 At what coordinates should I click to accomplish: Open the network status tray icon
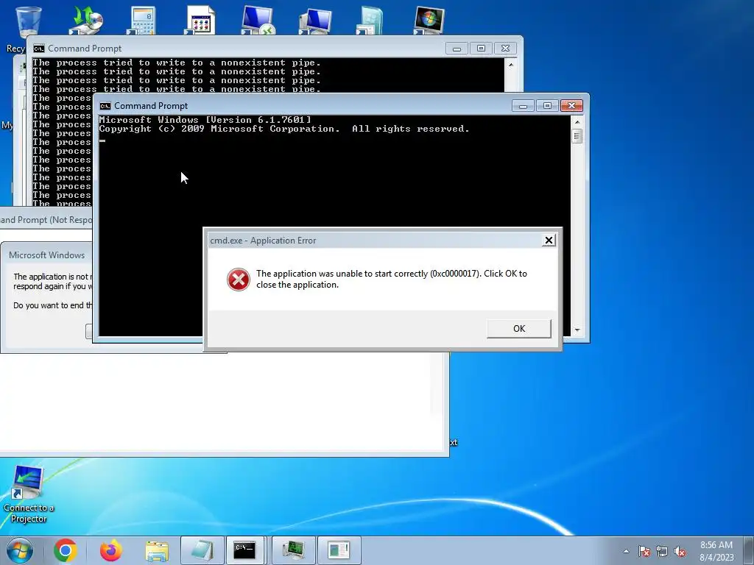pos(662,551)
